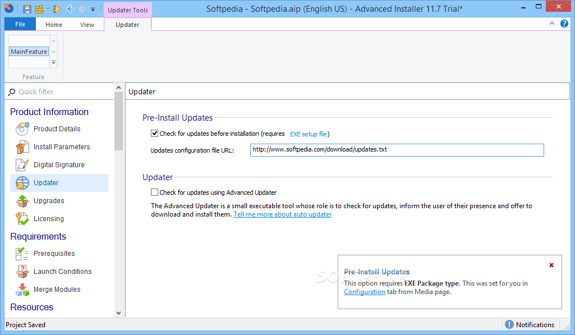This screenshot has width=575, height=335.
Task: Click the Digital Signature pen icon
Action: tap(22, 165)
